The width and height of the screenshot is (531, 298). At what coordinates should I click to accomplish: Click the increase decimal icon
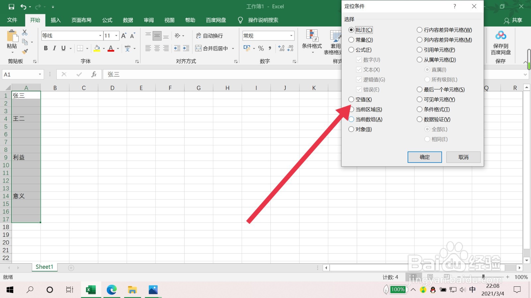click(281, 48)
